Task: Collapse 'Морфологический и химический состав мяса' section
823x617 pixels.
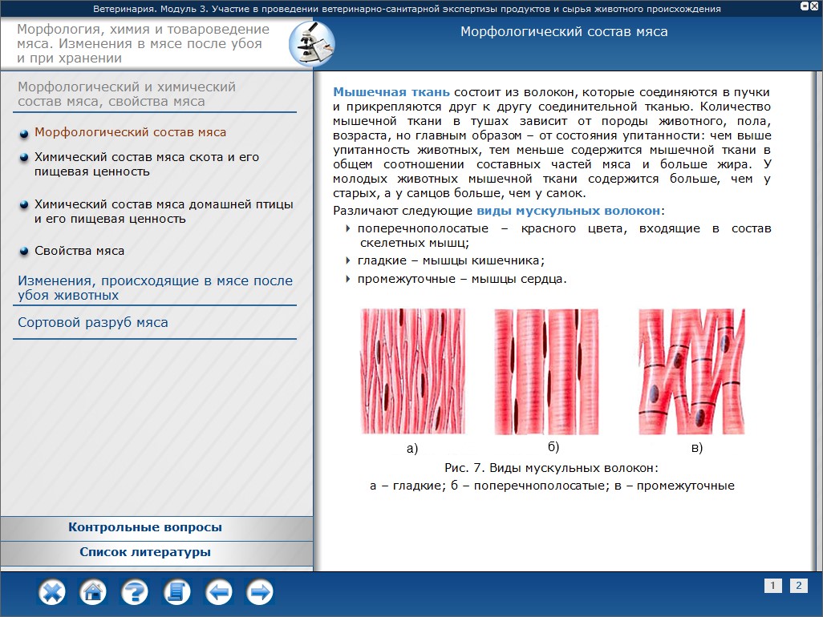Action: point(127,94)
